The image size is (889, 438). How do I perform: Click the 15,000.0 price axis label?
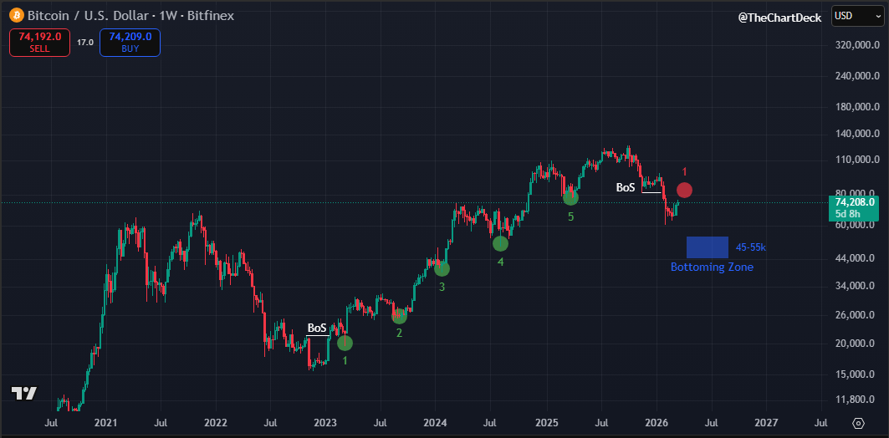pyautogui.click(x=856, y=374)
